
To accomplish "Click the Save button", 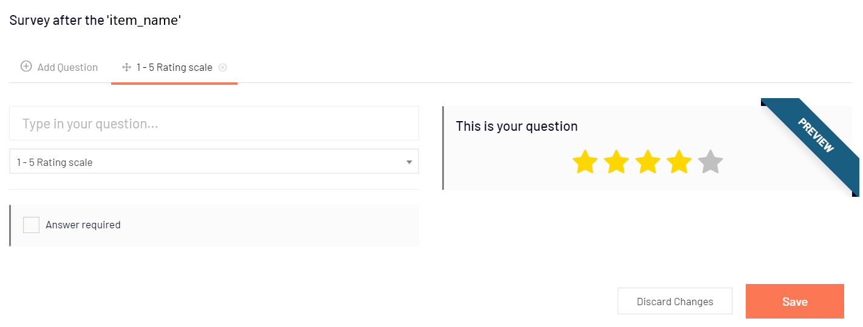I will pos(795,301).
